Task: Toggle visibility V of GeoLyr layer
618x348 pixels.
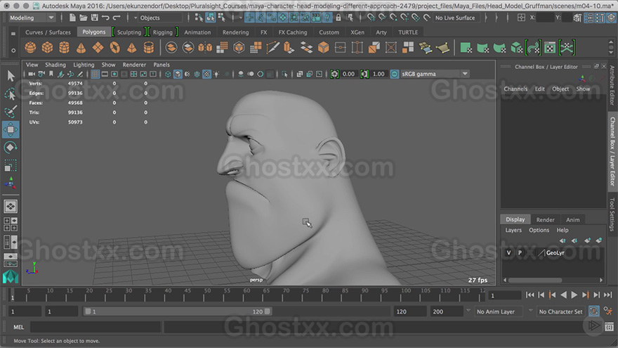Action: 509,253
